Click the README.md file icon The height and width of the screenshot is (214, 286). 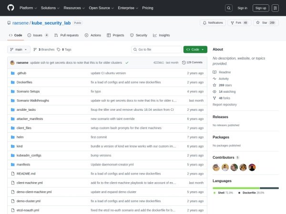pyautogui.click(x=12, y=174)
